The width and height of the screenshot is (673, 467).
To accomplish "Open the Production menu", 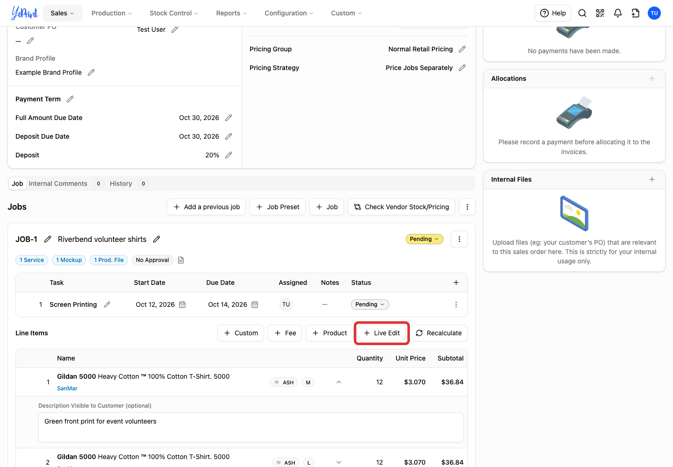I will (x=112, y=13).
